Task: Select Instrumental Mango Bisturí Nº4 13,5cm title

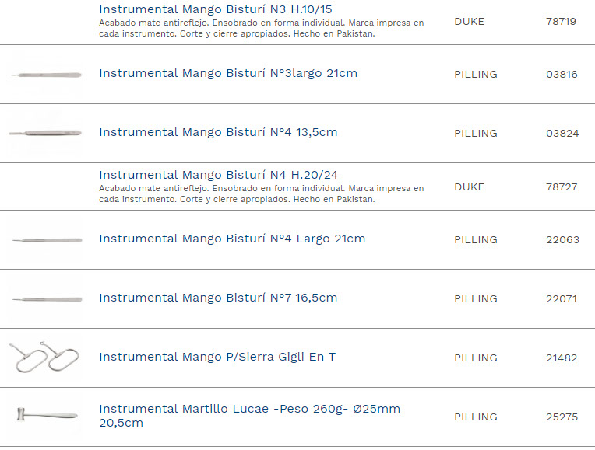Action: point(218,132)
